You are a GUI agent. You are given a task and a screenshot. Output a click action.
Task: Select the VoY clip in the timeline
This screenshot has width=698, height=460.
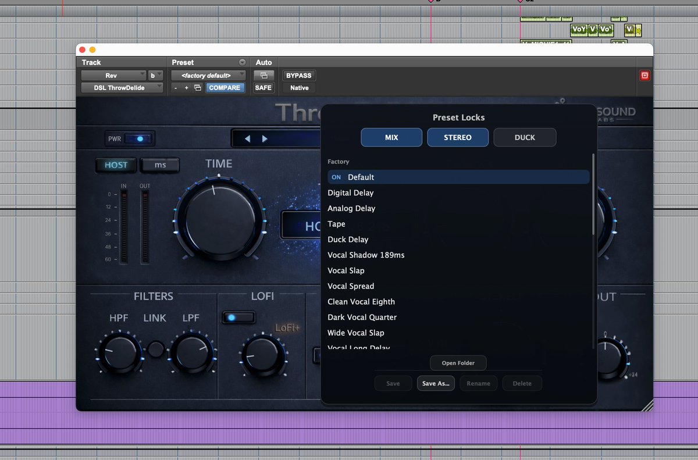tap(579, 29)
